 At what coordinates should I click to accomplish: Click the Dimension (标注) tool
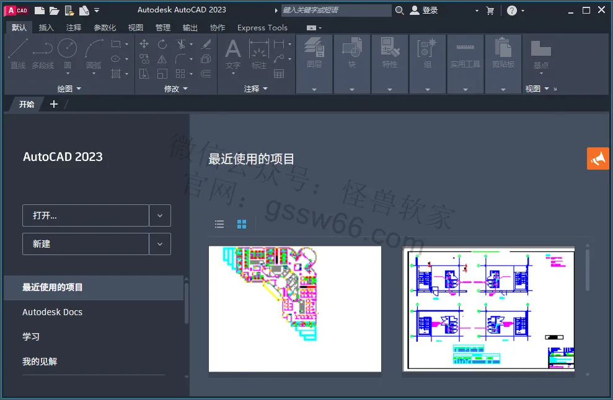click(x=259, y=54)
